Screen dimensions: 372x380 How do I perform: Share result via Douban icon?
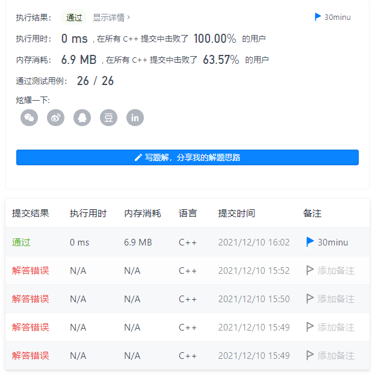(108, 118)
